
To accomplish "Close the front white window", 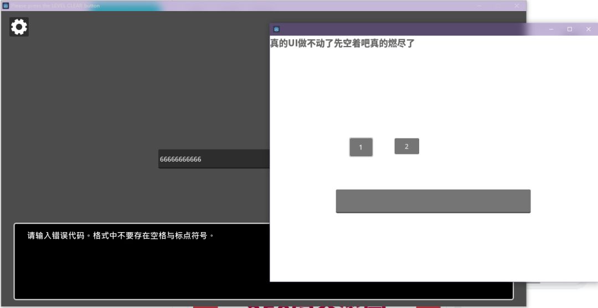I will point(588,29).
